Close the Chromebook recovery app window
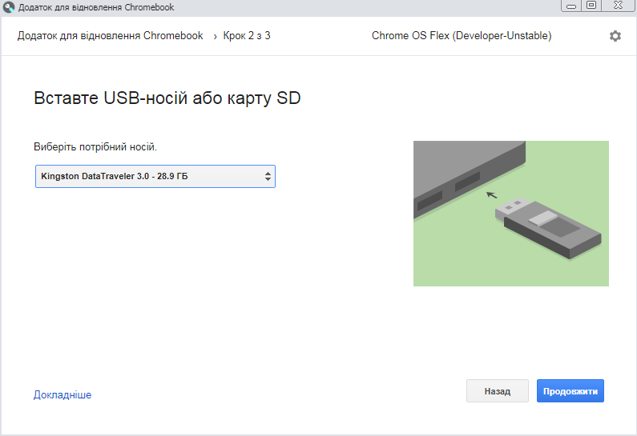The height and width of the screenshot is (436, 637). click(x=619, y=6)
